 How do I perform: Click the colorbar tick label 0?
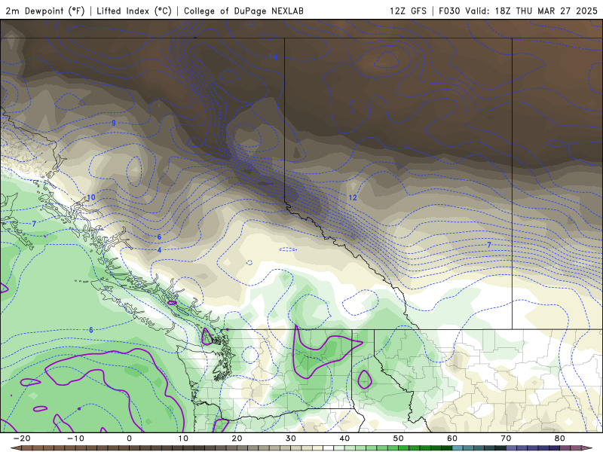click(x=129, y=438)
